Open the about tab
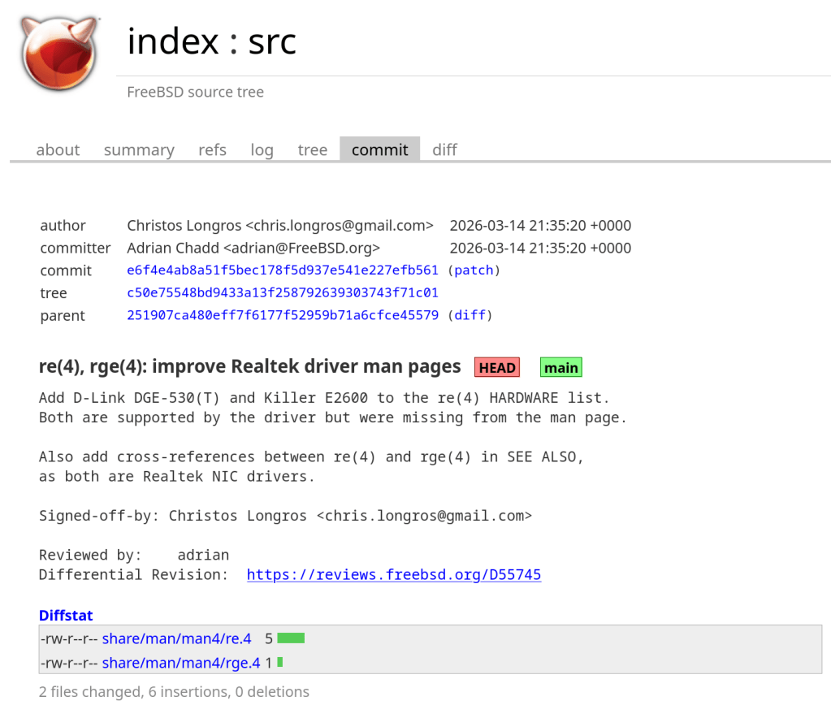831x705 pixels. pyautogui.click(x=58, y=150)
